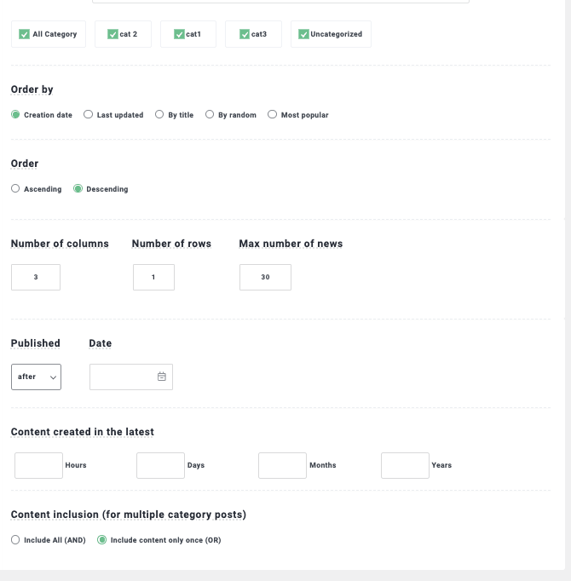Screen dimensions: 571x581
Task: Select Include All (AND) option
Action: pos(15,539)
